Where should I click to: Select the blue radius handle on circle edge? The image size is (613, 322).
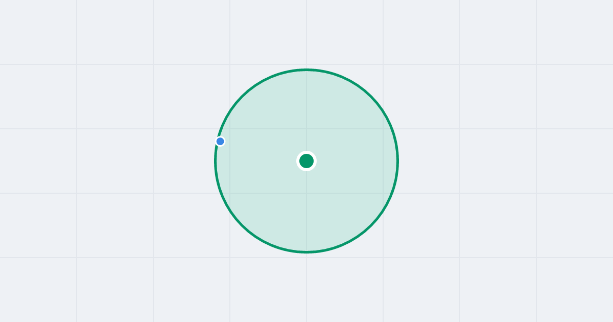click(x=220, y=141)
